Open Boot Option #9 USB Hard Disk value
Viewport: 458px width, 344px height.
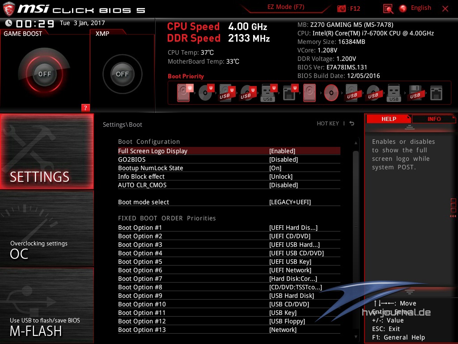click(x=292, y=295)
